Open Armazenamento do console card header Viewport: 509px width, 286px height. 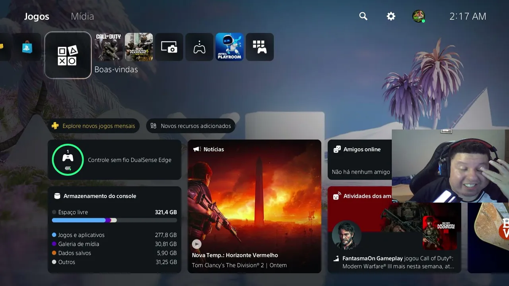click(95, 196)
